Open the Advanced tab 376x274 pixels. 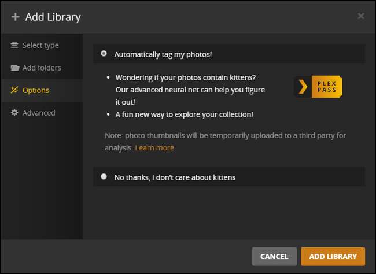coord(39,113)
